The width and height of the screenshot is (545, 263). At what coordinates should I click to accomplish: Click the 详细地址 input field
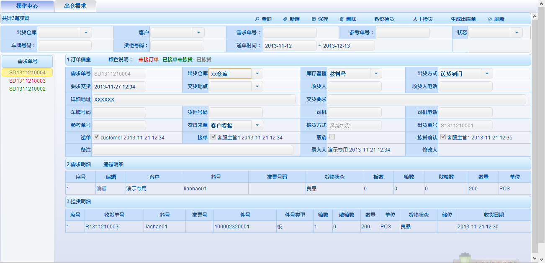[194, 99]
